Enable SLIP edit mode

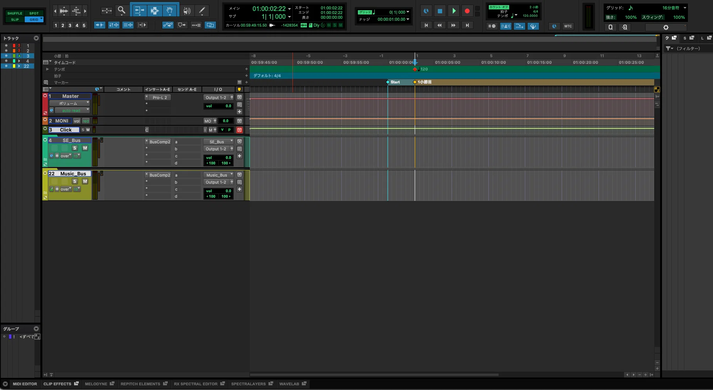(x=15, y=20)
